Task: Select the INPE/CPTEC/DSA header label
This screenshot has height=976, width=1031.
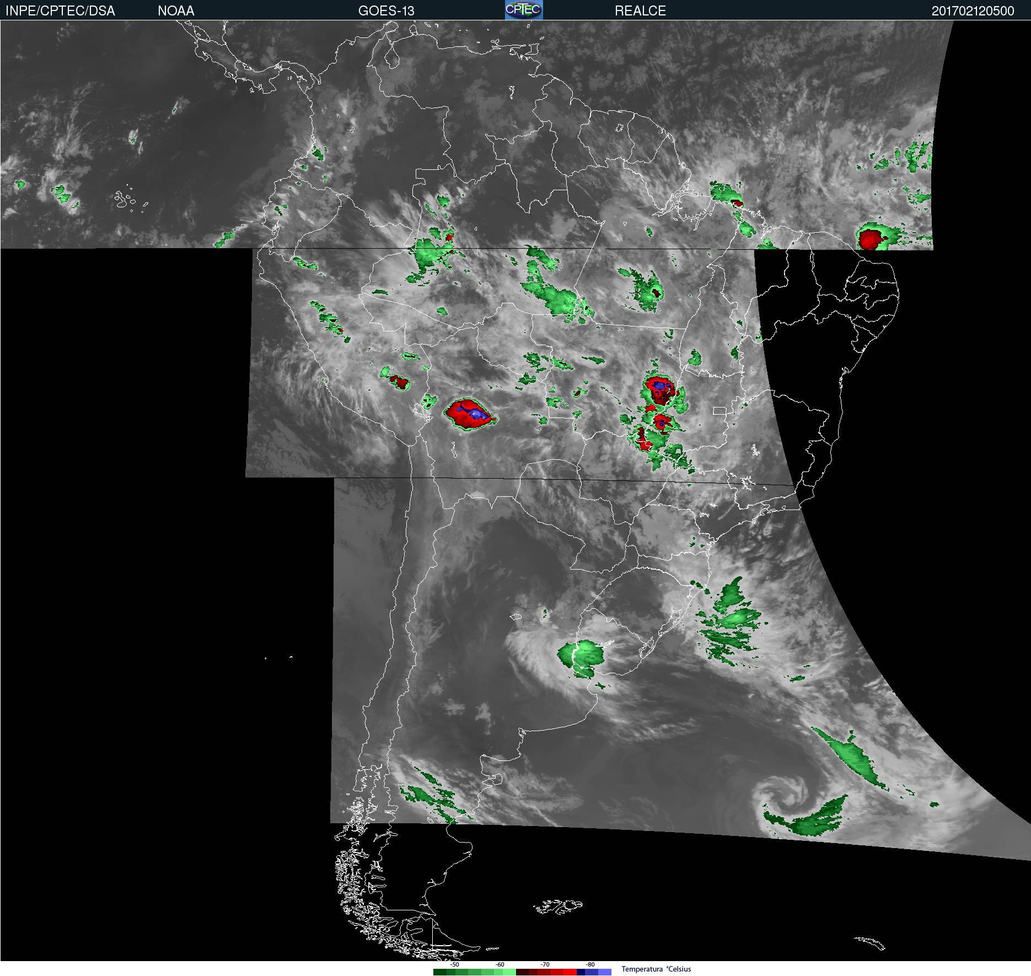Action: (60, 11)
